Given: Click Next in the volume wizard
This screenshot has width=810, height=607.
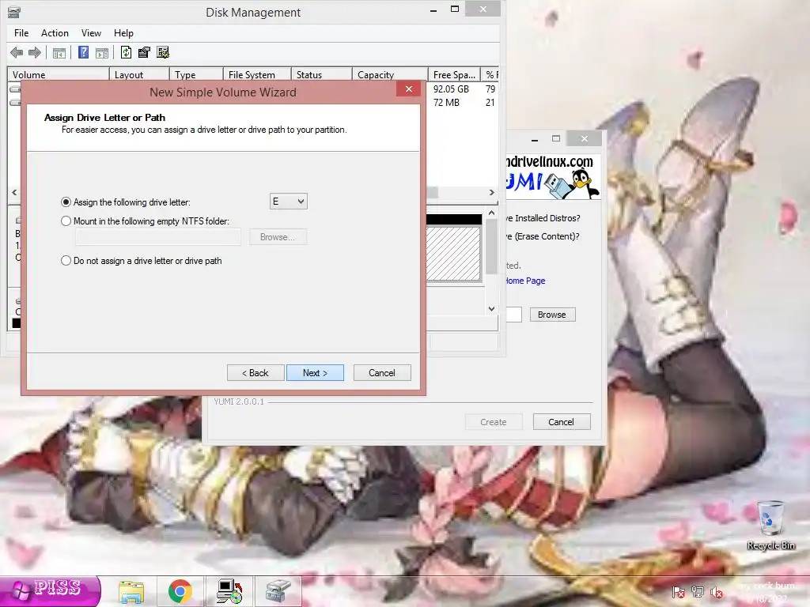Looking at the screenshot, I should 315,373.
